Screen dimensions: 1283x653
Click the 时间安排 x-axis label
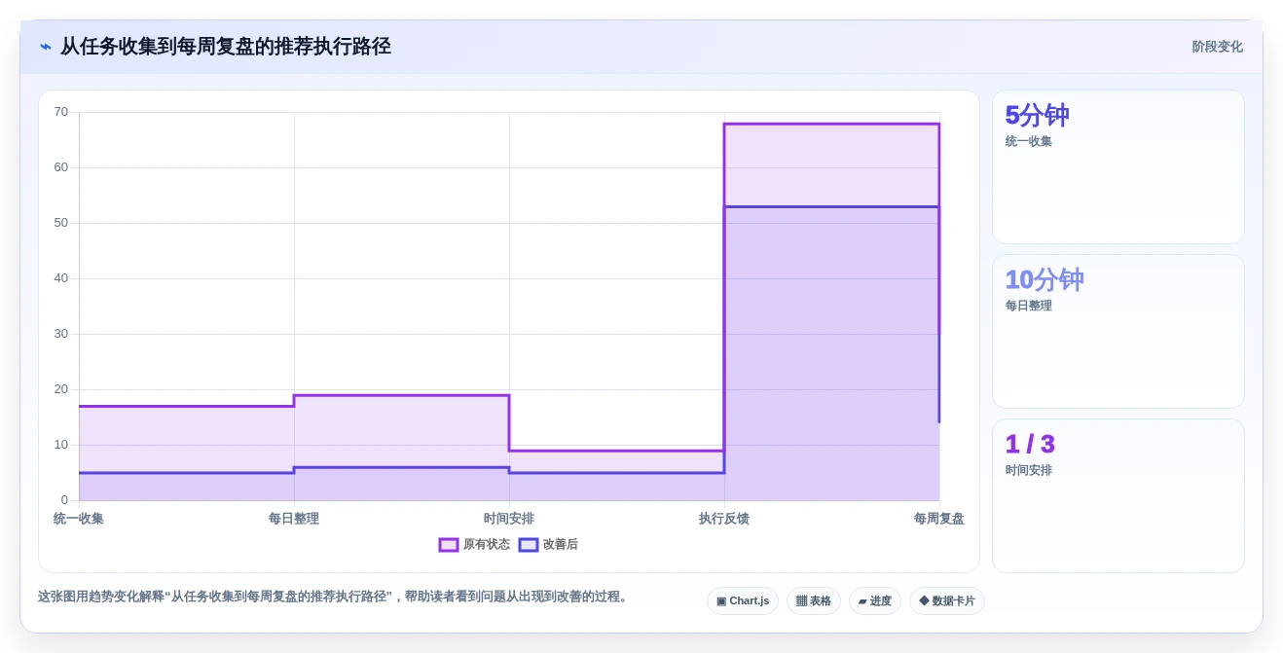509,519
